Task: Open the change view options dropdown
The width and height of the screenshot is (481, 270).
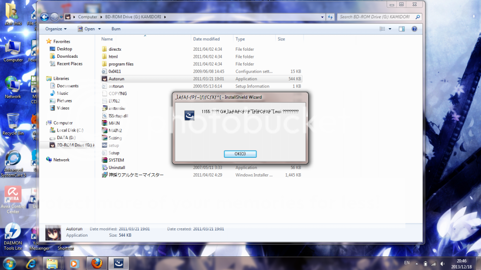Action: [x=390, y=29]
